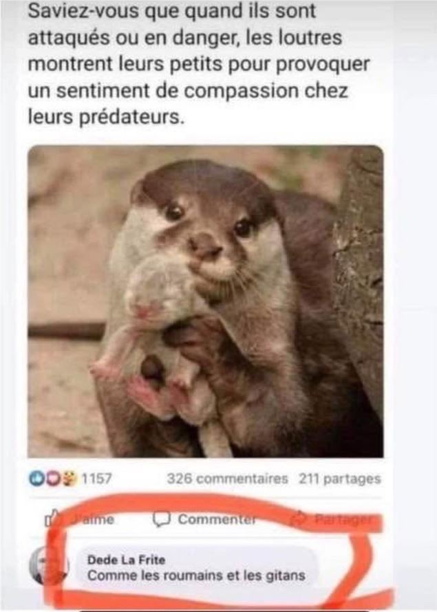This screenshot has width=437, height=612.
Task: Click the blue like reaction icon
Action: (x=36, y=479)
